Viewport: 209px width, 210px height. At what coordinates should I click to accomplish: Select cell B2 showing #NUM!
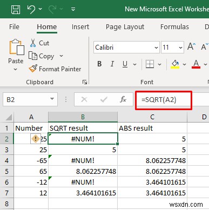tap(83, 139)
